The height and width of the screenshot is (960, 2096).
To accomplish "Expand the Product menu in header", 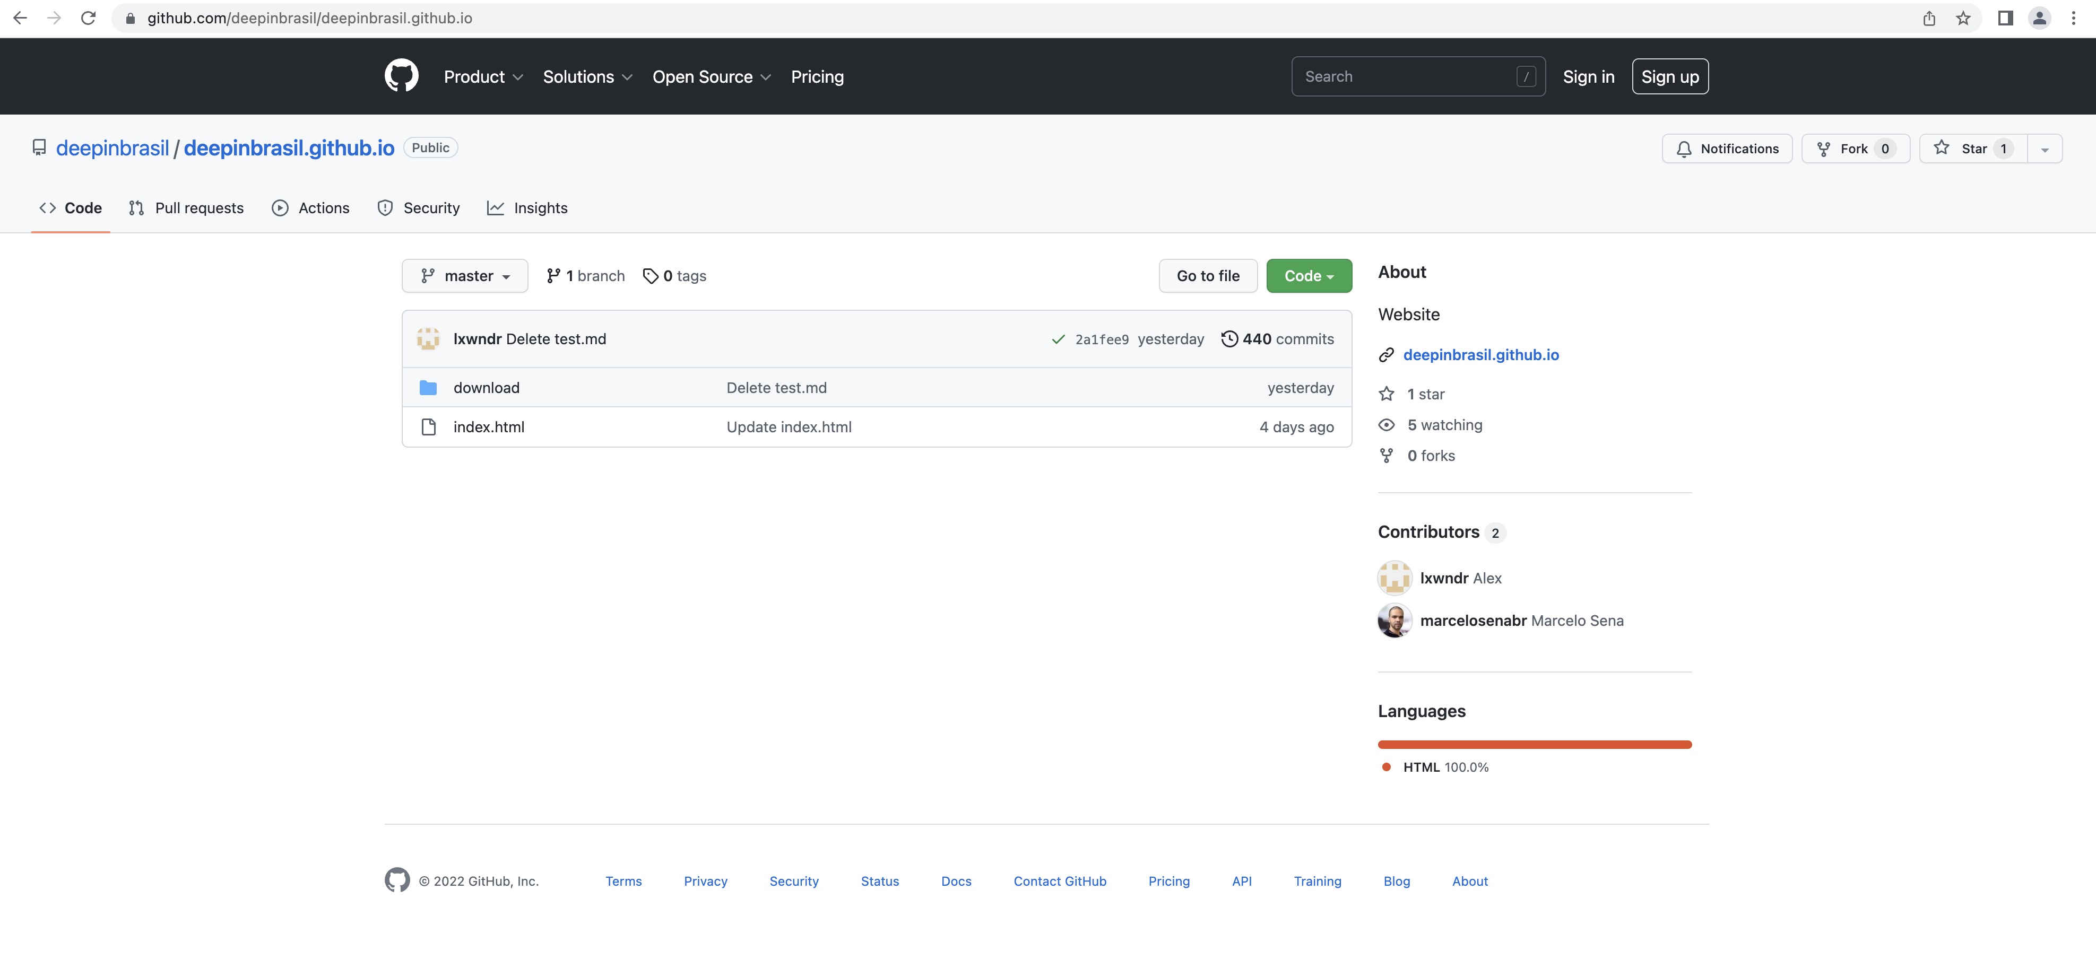I will 482,76.
